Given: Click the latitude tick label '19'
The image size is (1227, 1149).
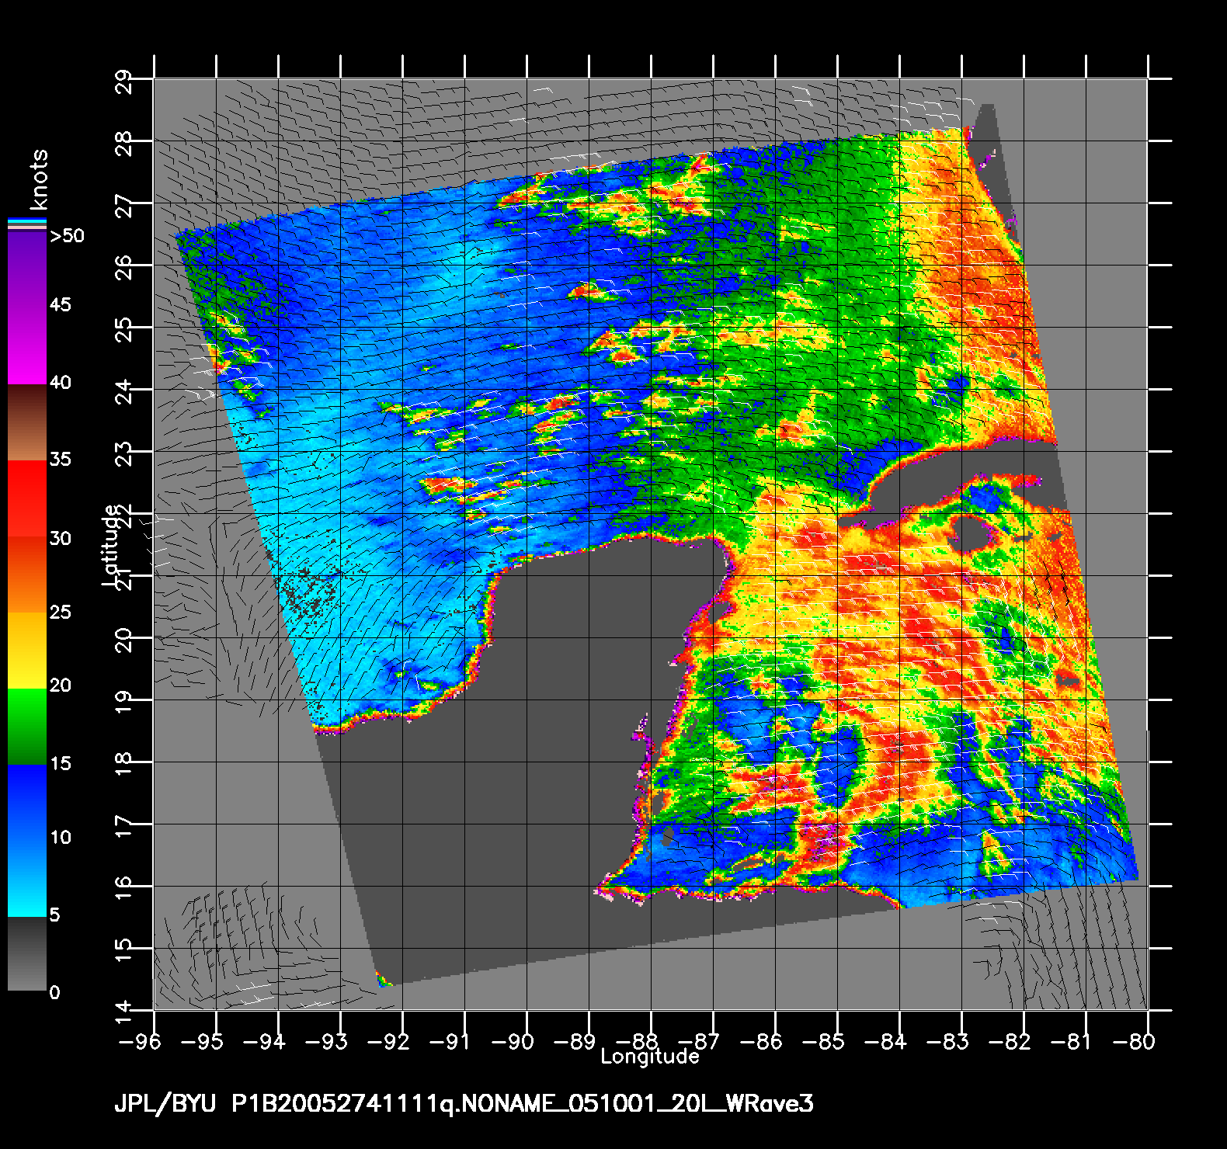Looking at the screenshot, I should click(x=124, y=702).
